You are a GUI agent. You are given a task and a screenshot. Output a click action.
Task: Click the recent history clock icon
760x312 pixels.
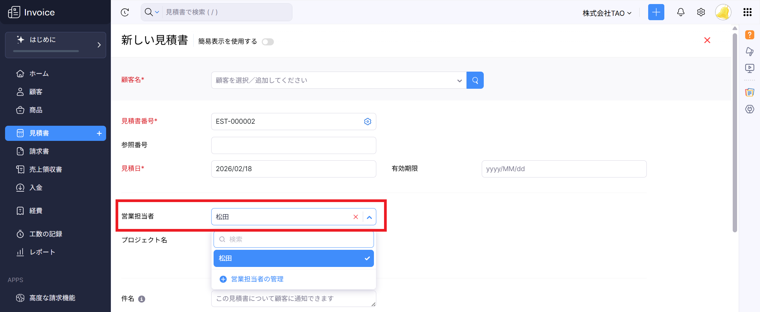[x=125, y=12]
